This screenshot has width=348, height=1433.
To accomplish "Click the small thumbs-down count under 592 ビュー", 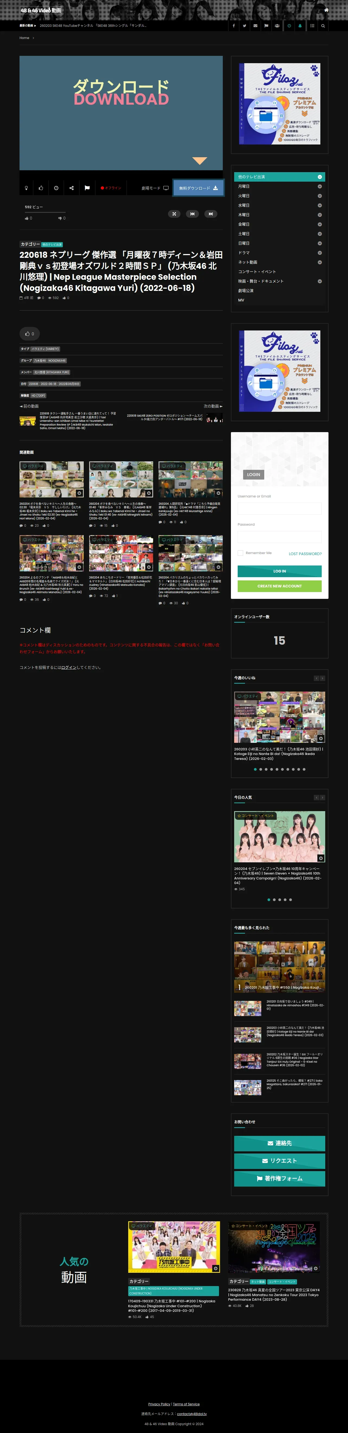I will coord(62,218).
